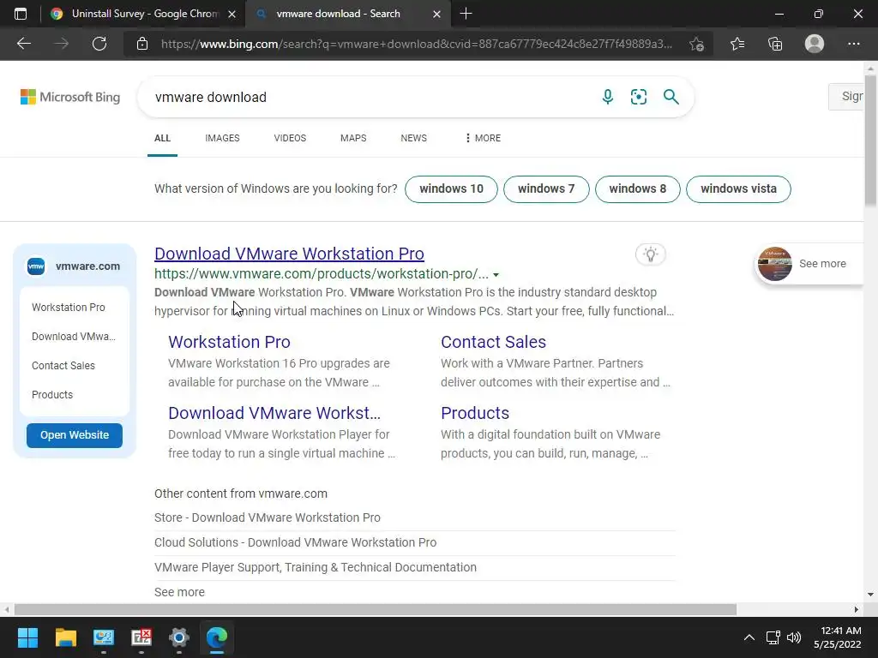The image size is (878, 658).
Task: Open Download VMware Workst... sitelink
Action: tap(274, 413)
